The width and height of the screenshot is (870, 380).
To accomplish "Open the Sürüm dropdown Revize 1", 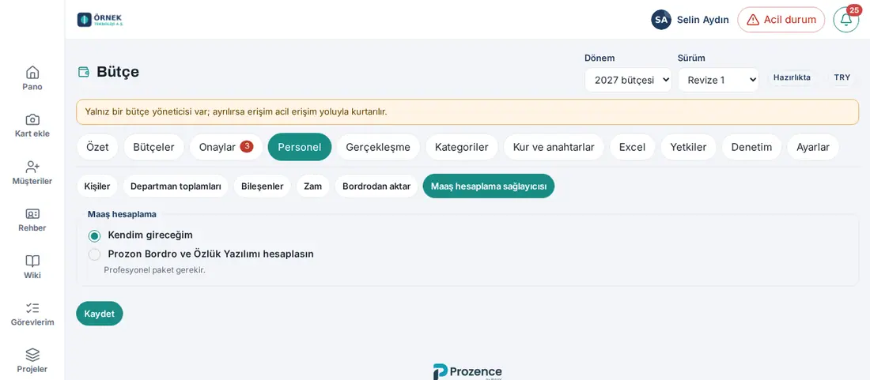I will point(718,80).
